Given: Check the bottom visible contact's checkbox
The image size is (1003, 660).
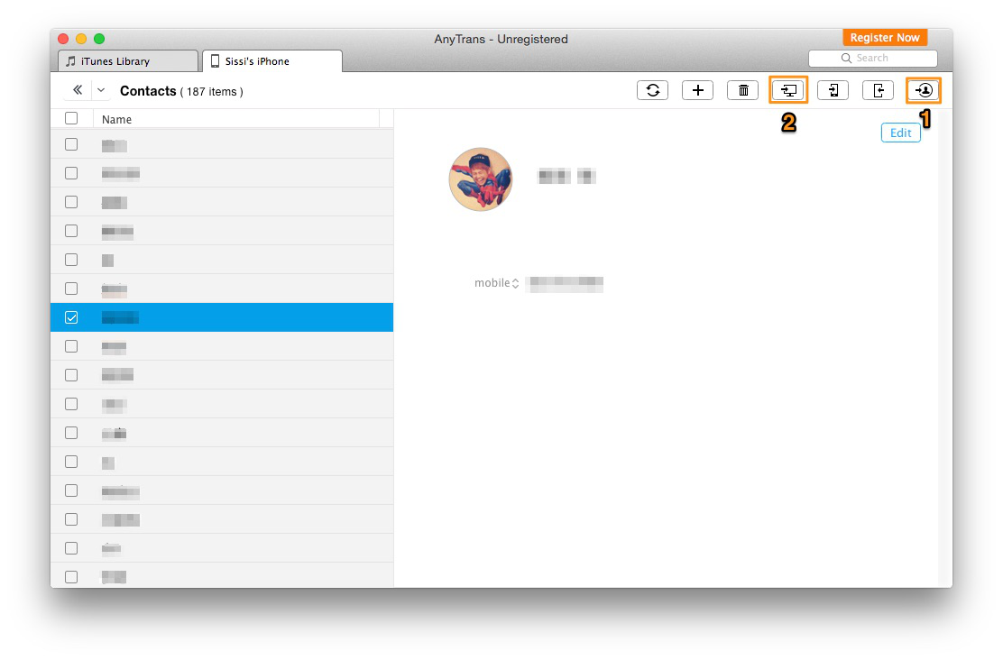Looking at the screenshot, I should click(71, 577).
